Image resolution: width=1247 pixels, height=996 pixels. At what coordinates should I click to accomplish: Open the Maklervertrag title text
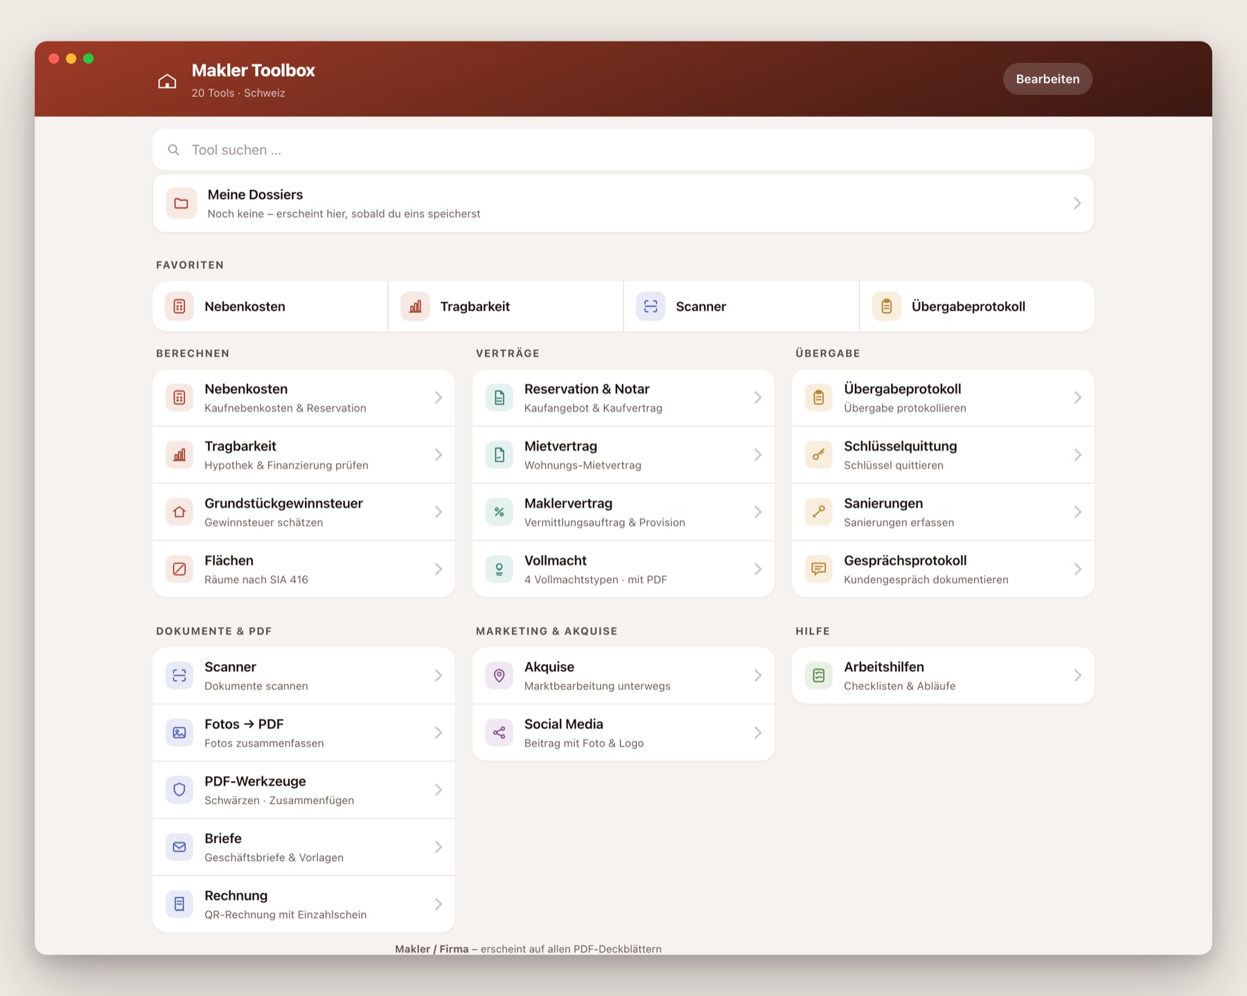[568, 503]
